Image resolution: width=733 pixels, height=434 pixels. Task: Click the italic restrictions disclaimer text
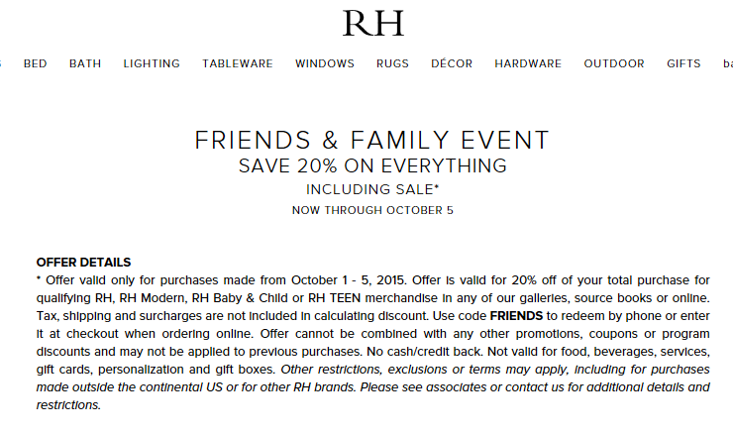click(x=372, y=387)
